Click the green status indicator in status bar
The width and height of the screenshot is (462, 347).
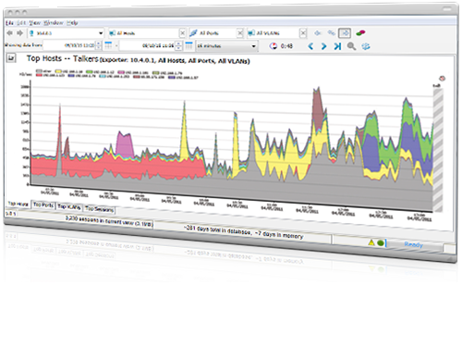[x=381, y=243]
